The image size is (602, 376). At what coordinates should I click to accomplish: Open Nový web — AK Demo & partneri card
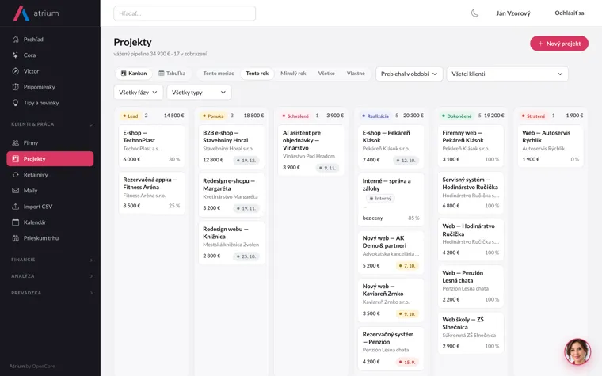tap(391, 252)
